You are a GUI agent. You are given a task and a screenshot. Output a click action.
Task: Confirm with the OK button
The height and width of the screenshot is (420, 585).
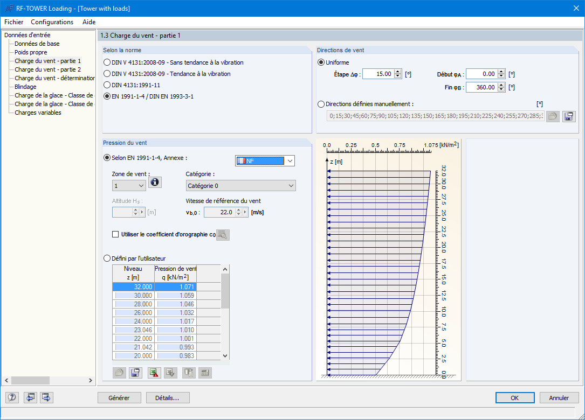pyautogui.click(x=515, y=397)
